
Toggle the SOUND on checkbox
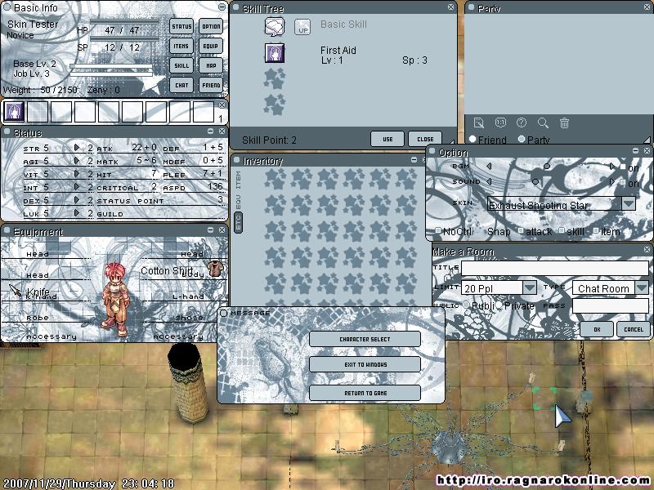pyautogui.click(x=623, y=182)
